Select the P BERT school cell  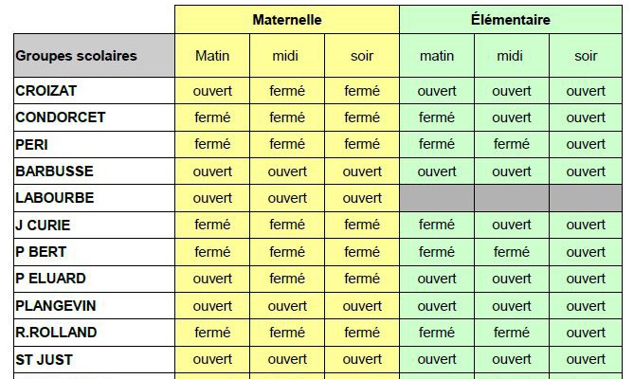coord(94,252)
